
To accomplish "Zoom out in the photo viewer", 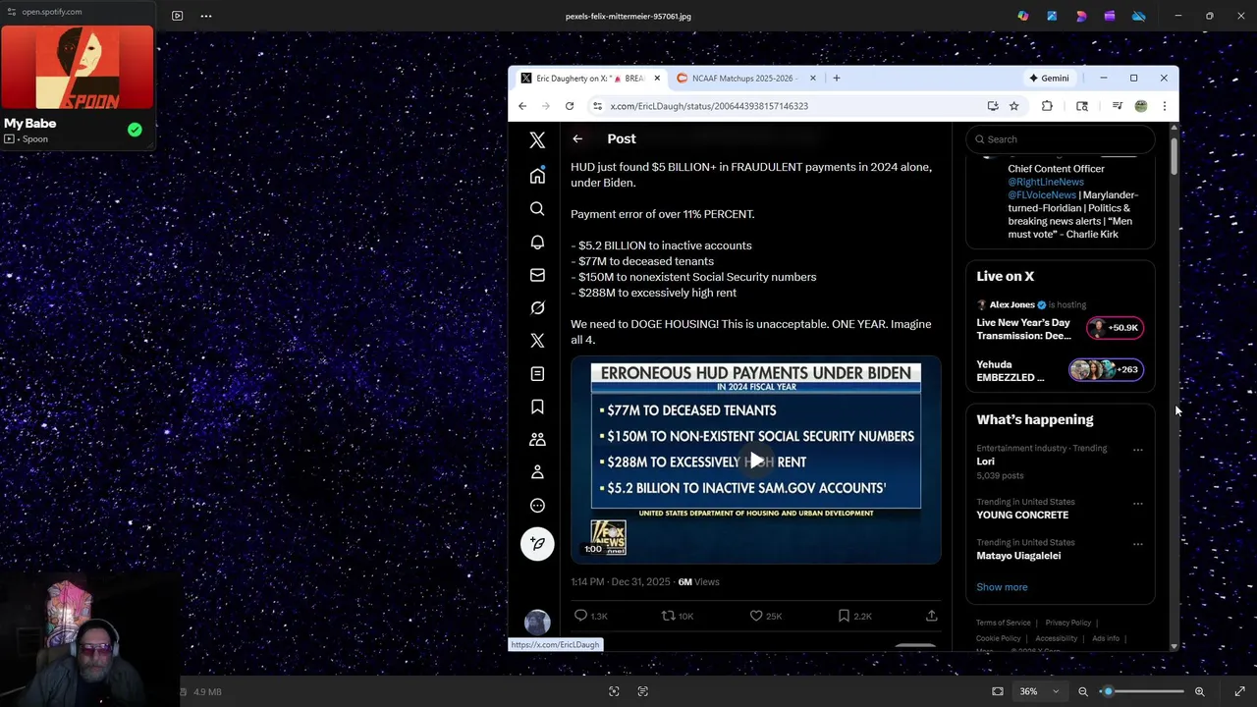I will tap(1083, 691).
